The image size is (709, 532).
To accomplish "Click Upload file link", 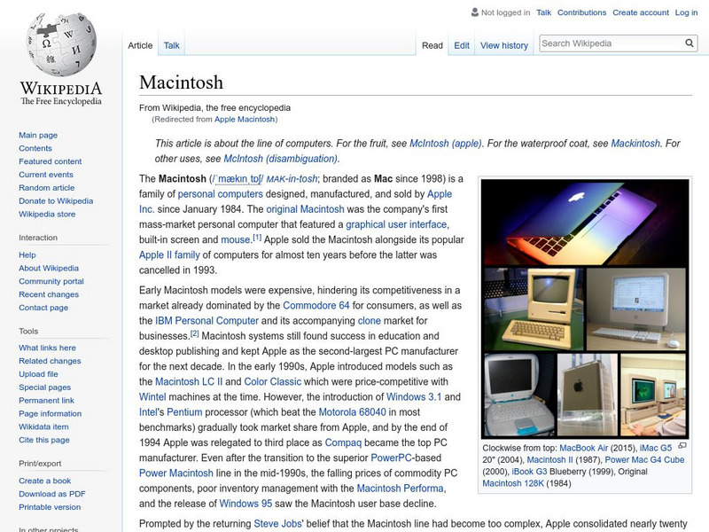I will pyautogui.click(x=38, y=373).
